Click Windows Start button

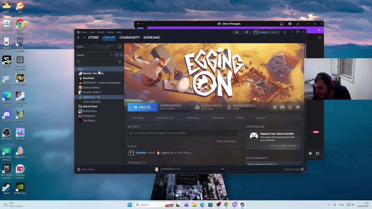click(129, 205)
